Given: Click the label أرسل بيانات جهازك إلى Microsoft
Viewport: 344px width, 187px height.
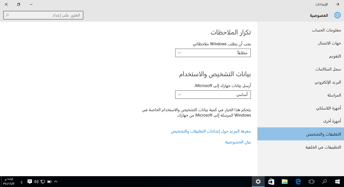Looking at the screenshot, I should tap(222, 86).
